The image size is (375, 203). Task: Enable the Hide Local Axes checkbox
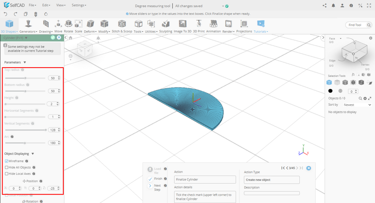point(7,174)
